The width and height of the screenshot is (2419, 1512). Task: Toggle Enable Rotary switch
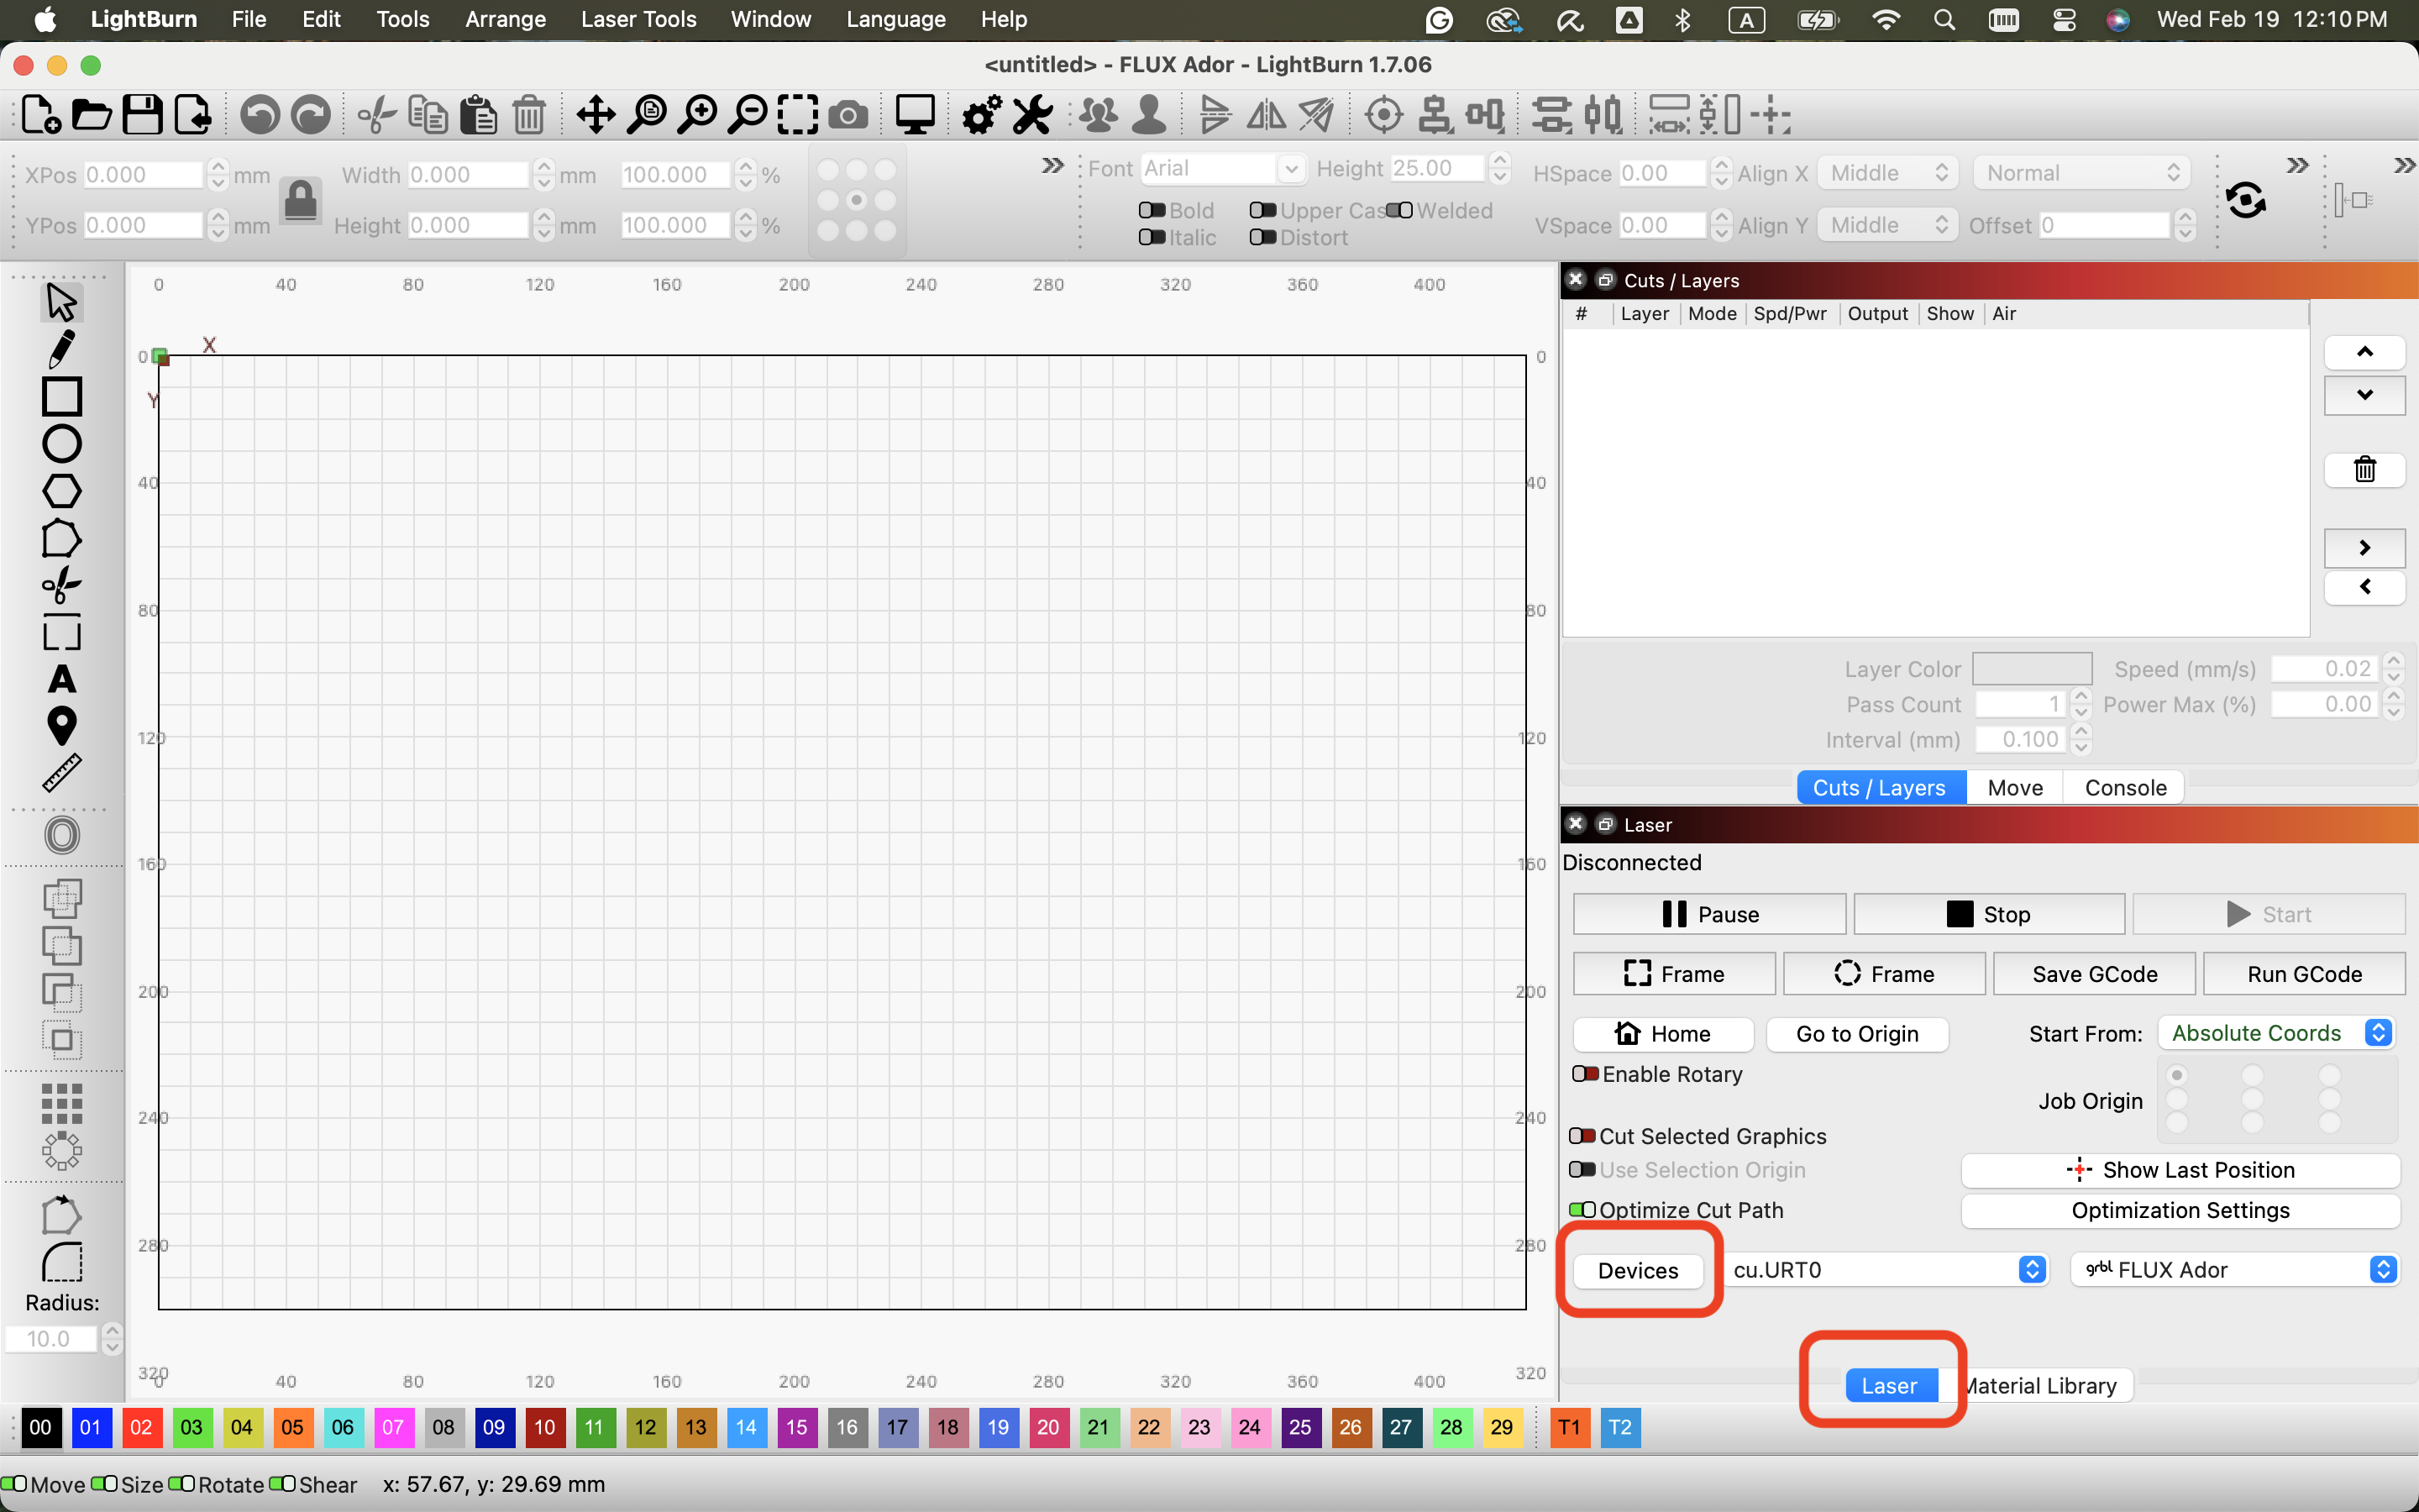coord(1584,1073)
